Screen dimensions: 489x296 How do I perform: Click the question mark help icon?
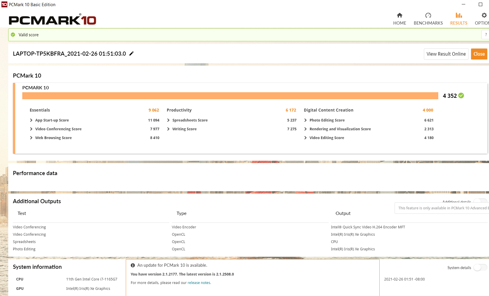(x=485, y=35)
